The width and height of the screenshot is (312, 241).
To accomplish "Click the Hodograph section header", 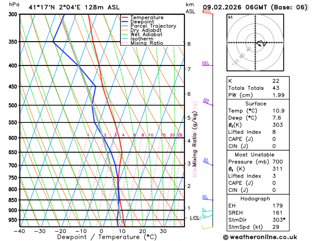I will pos(255,199).
